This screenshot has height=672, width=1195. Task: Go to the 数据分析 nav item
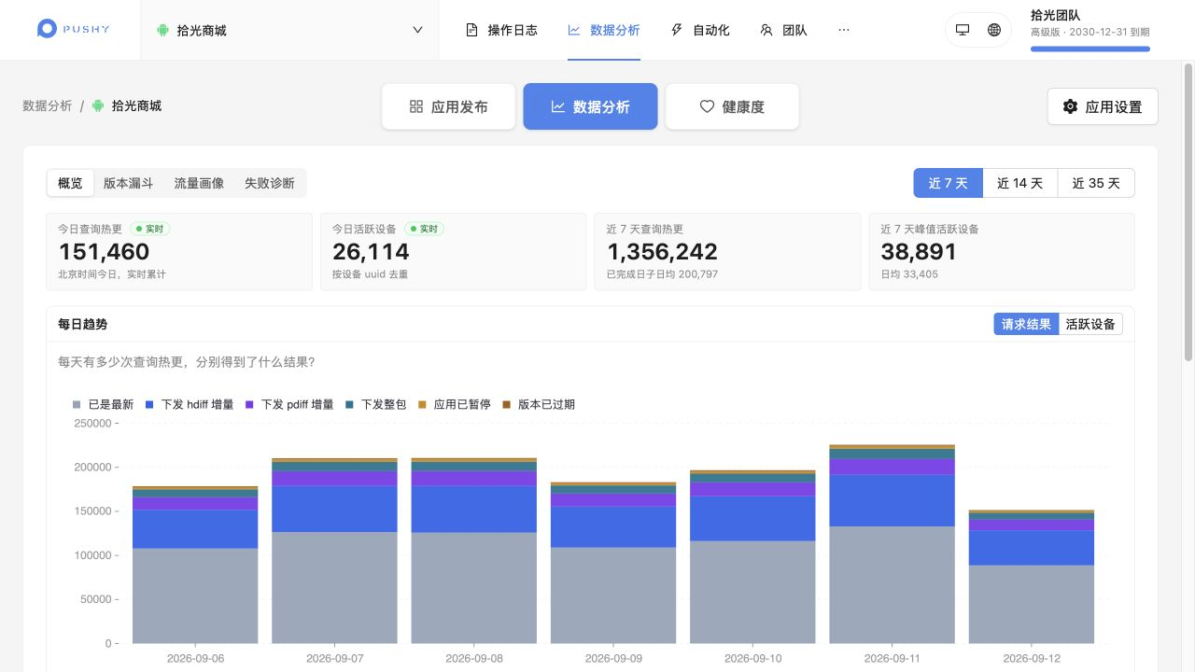pyautogui.click(x=604, y=30)
